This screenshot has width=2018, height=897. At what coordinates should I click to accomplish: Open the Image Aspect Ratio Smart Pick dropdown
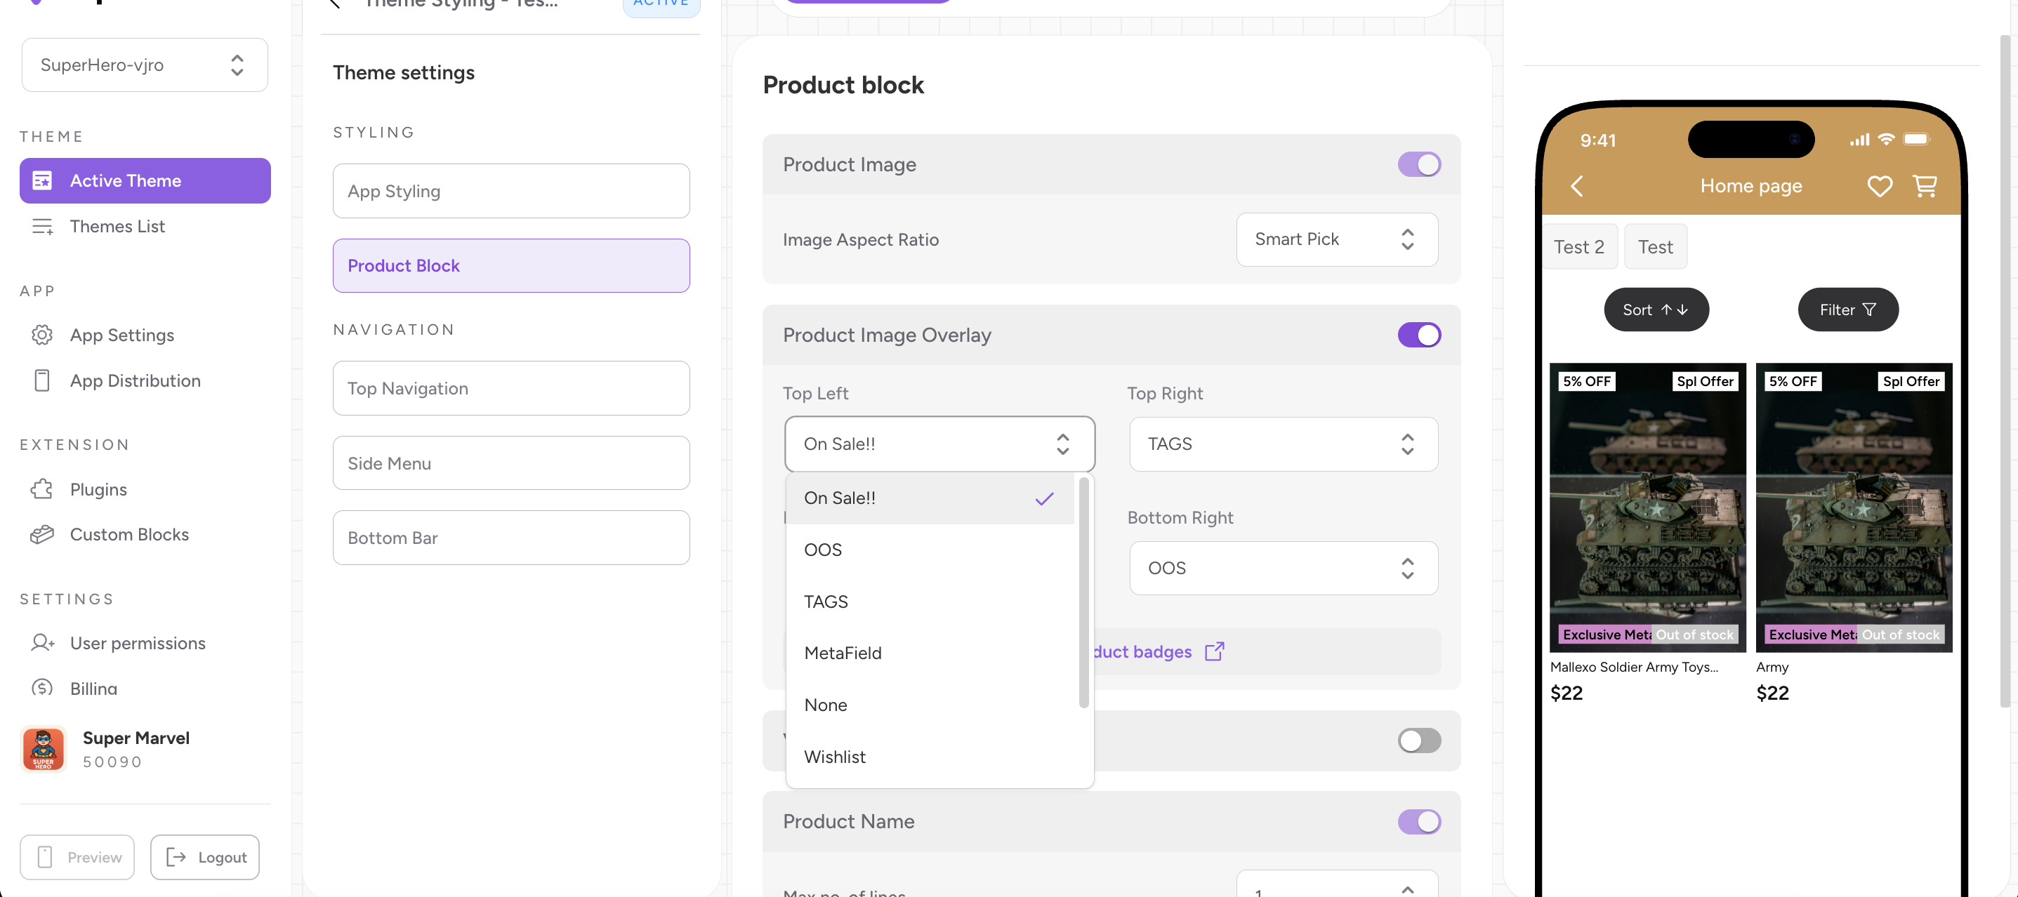(x=1336, y=239)
